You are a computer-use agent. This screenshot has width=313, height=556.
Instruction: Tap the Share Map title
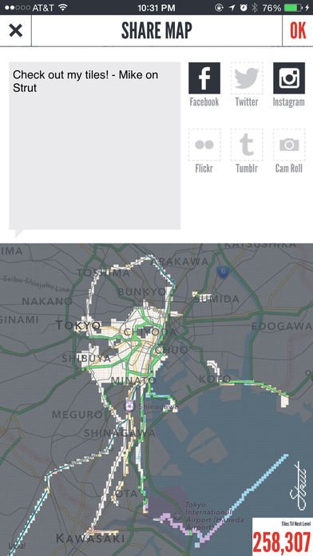click(x=156, y=30)
